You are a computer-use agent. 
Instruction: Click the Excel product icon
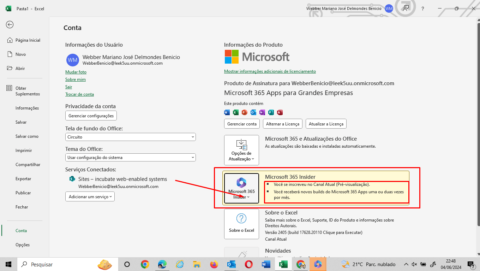pos(236,112)
